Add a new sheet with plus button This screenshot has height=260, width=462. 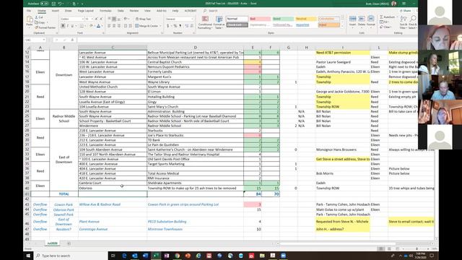[69, 243]
